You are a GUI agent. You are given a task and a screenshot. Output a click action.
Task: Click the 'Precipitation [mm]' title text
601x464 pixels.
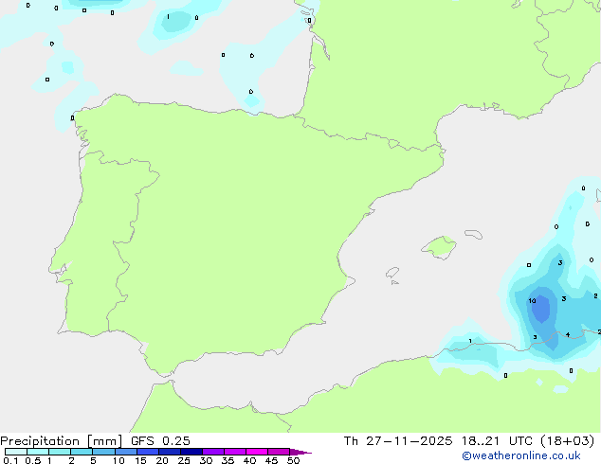point(62,441)
